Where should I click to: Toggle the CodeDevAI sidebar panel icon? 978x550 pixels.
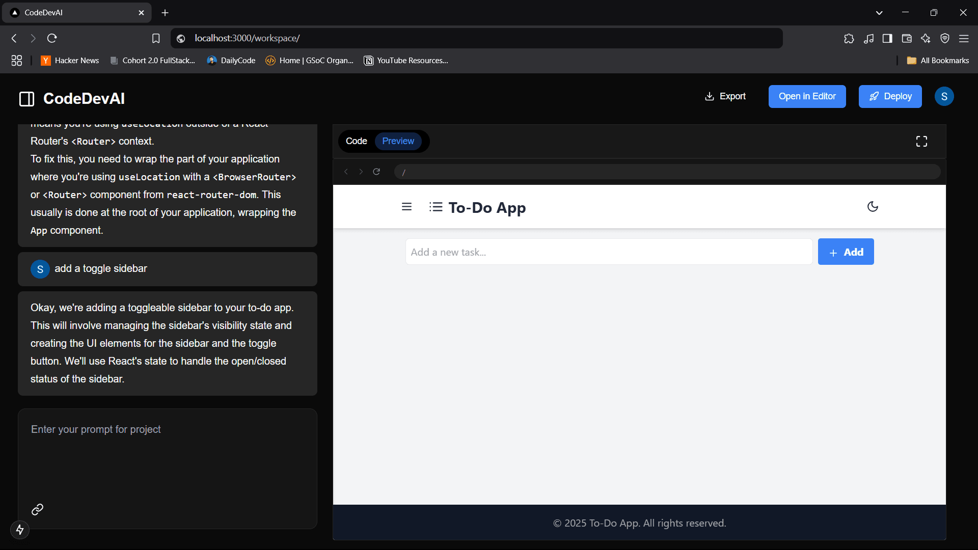pos(26,99)
